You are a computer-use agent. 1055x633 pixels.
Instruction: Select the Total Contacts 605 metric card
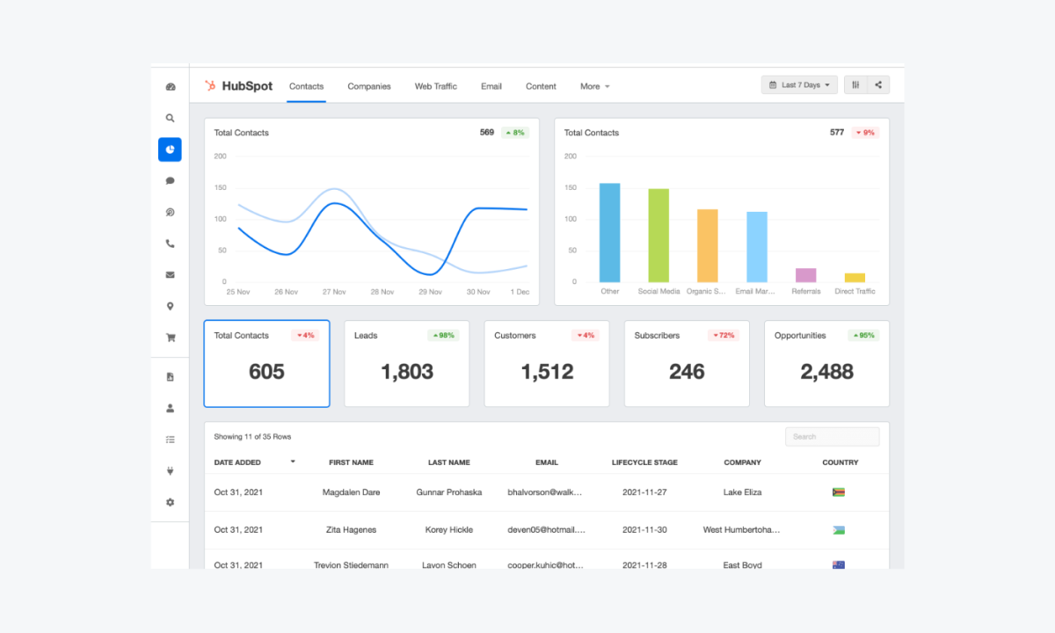(266, 363)
